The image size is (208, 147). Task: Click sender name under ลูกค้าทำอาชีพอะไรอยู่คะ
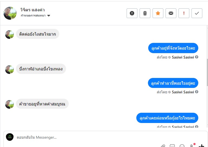pyautogui.click(x=183, y=92)
